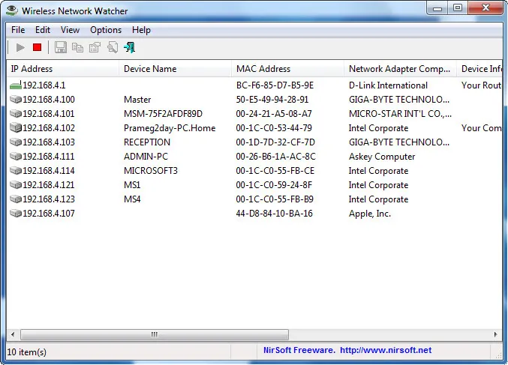Click the Wireless Network Watcher title bar icon
Viewport: 508px width, 365px height.
pos(12,10)
